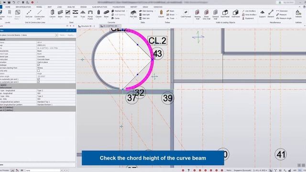Select the Support tool
The height and width of the screenshot is (172, 306).
[262, 14]
